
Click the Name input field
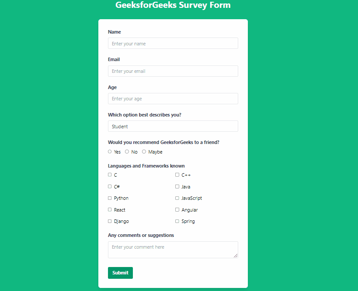173,44
